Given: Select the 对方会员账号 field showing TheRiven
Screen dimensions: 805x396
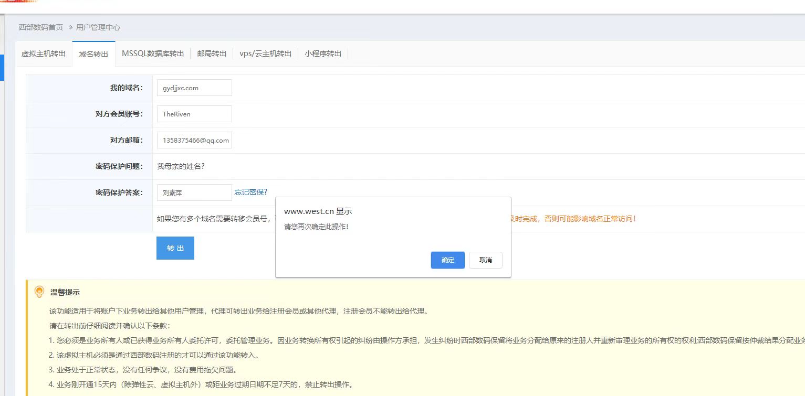Looking at the screenshot, I should tap(194, 114).
